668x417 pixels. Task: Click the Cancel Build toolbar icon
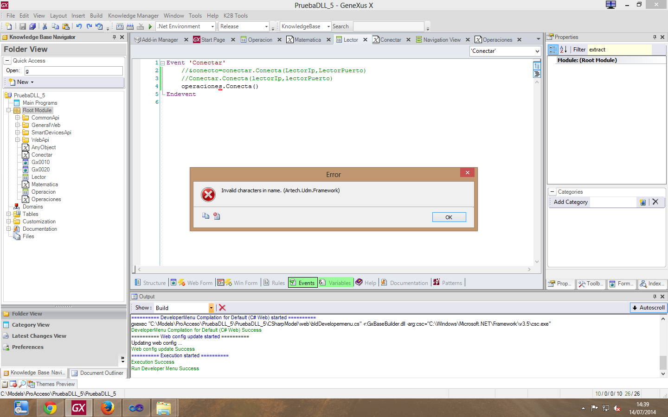click(x=140, y=26)
